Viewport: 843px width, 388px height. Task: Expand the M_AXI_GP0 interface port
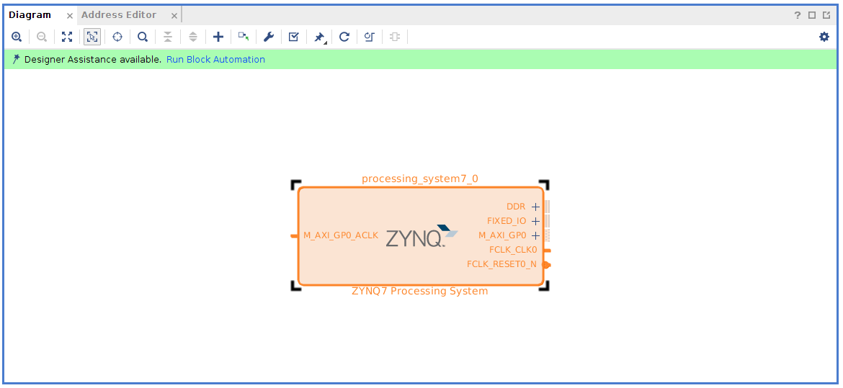tap(535, 235)
